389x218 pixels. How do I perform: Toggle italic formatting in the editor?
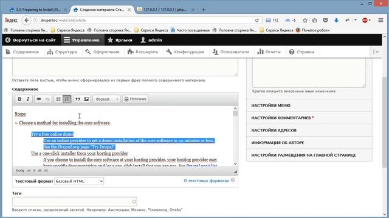click(28, 99)
